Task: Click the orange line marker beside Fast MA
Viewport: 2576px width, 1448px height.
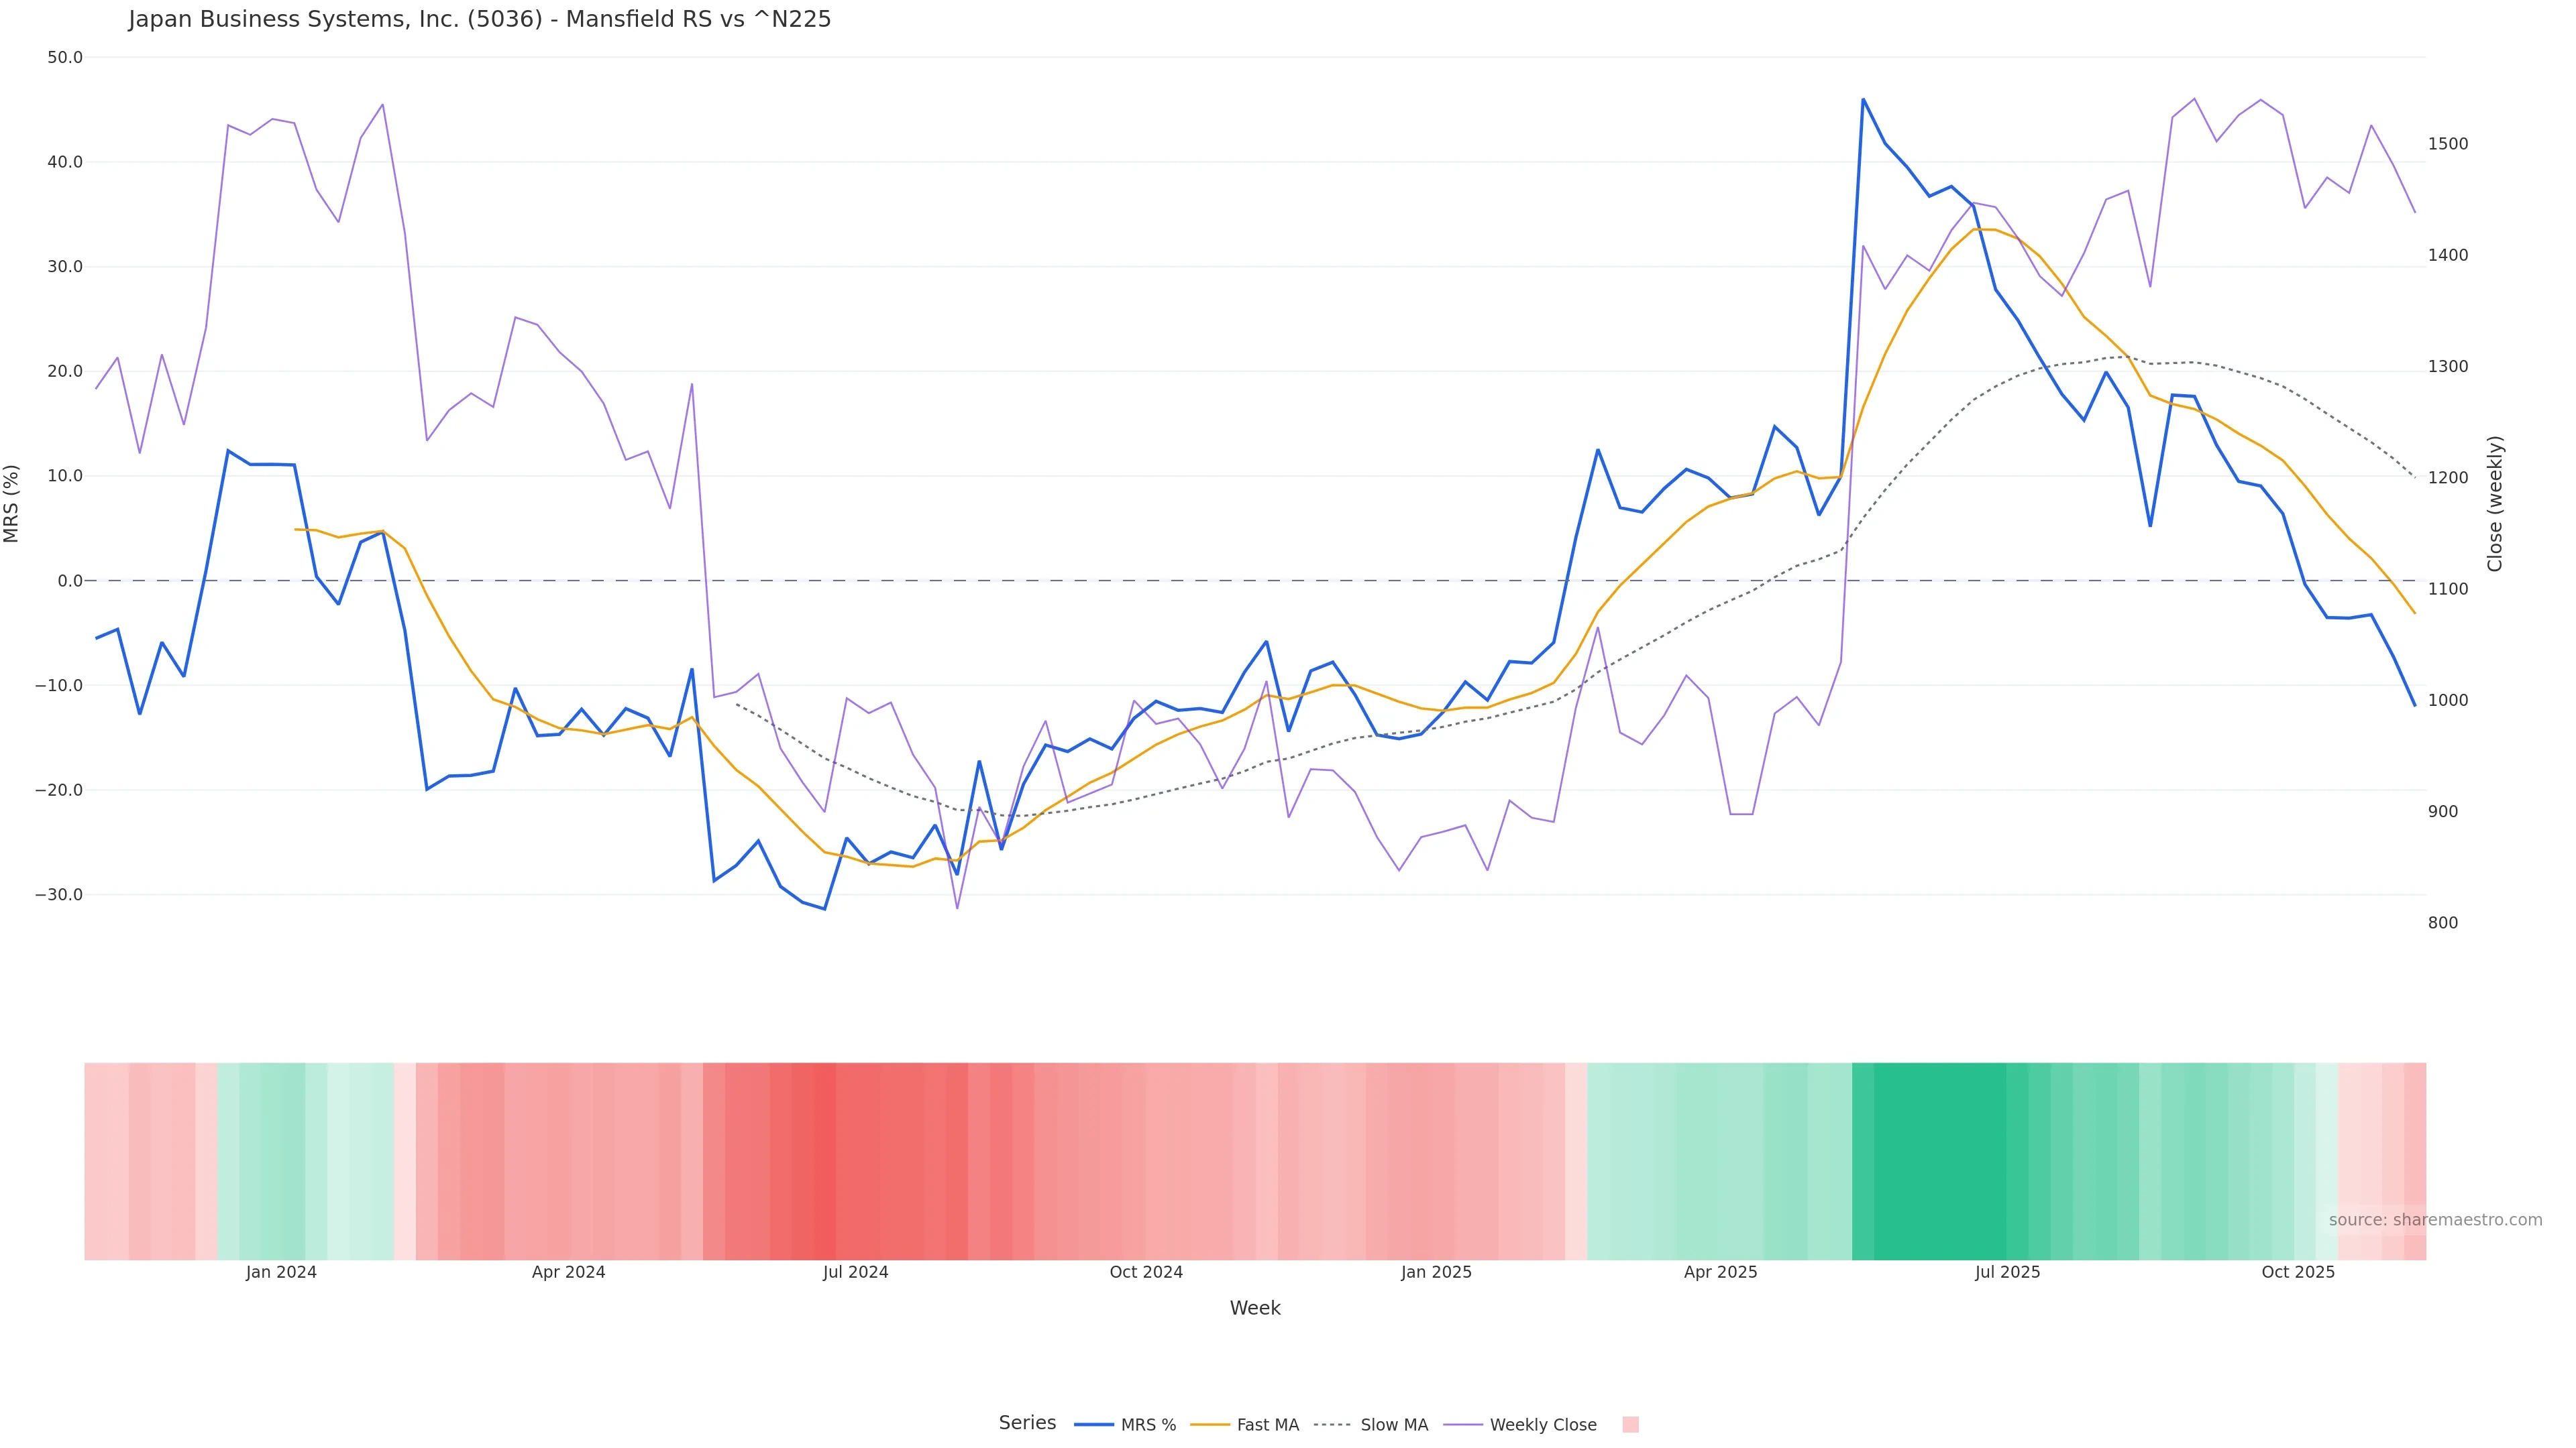Action: tap(1210, 1425)
